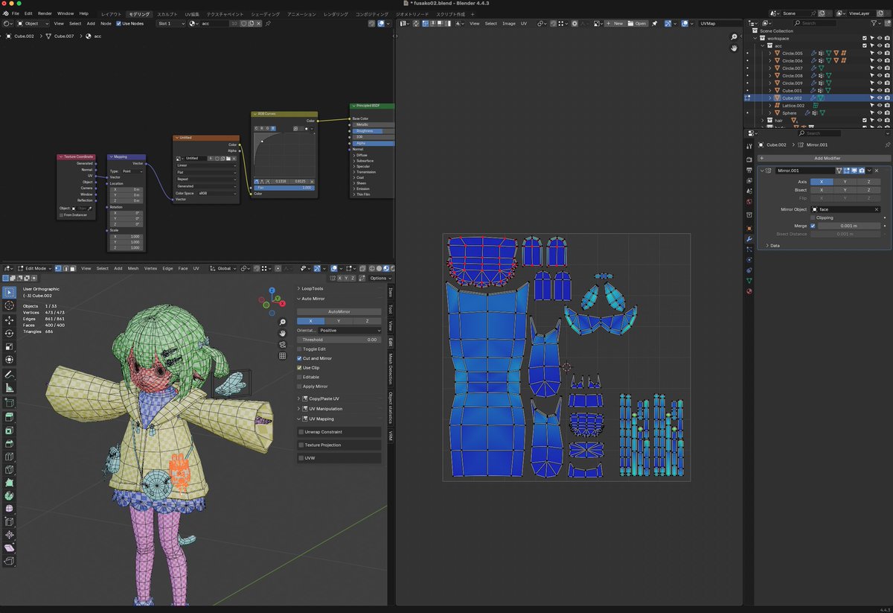Select the Rotate tool in the 3D viewport toolbar
Screen dimensions: 893x613
click(9, 333)
